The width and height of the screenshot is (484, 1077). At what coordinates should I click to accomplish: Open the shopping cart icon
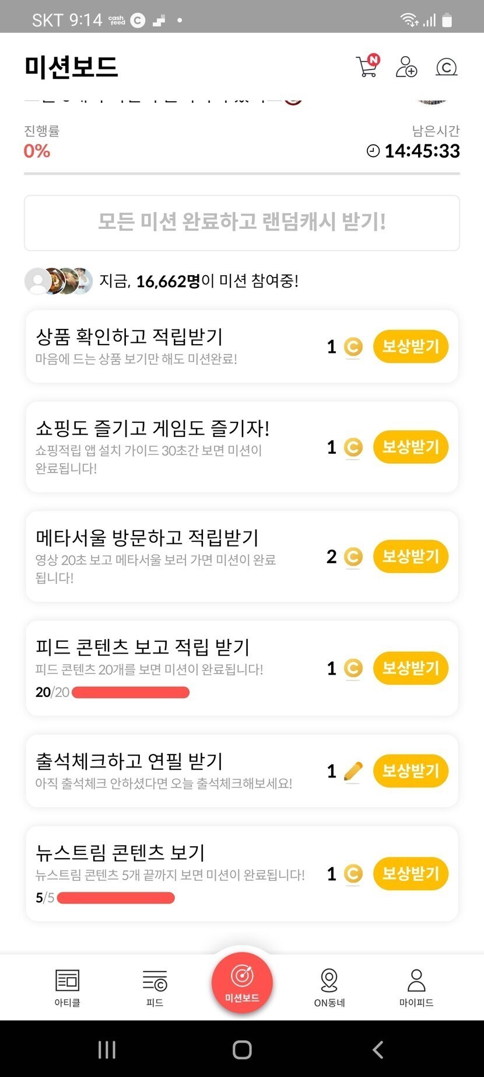click(367, 67)
